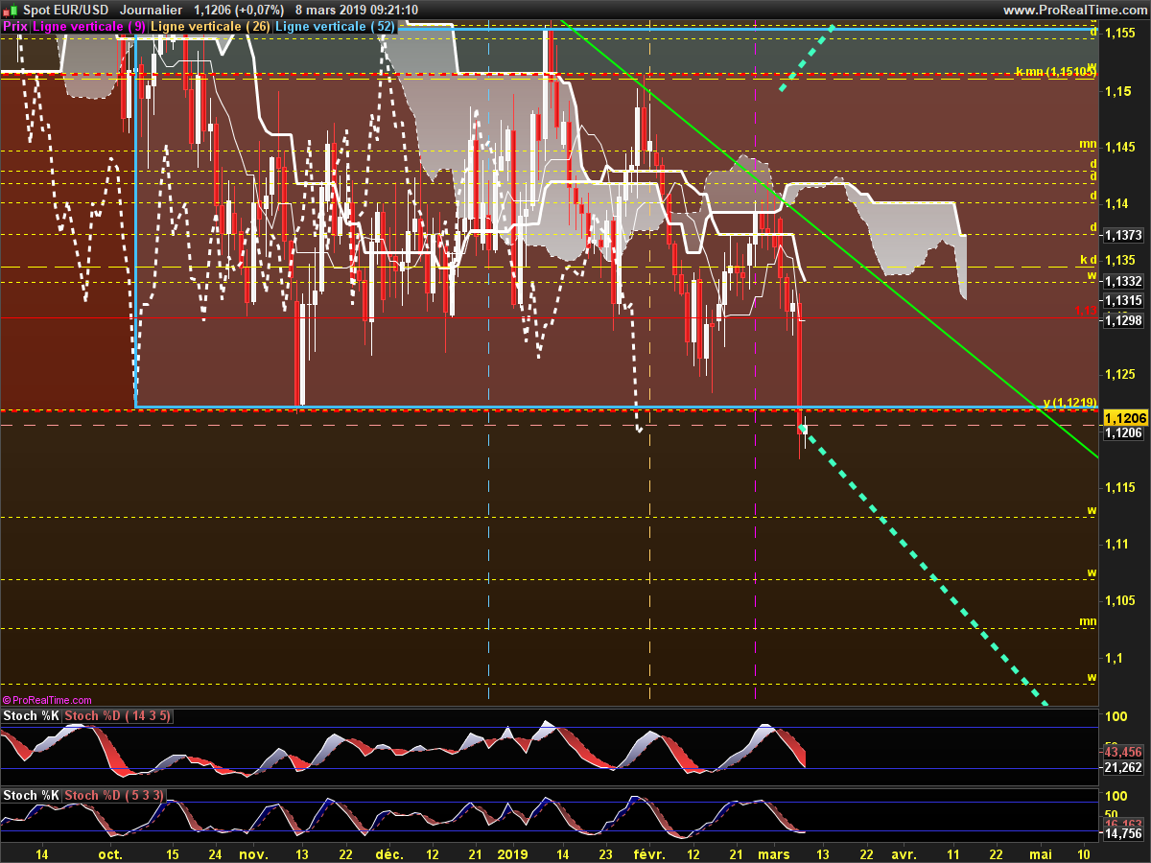Screen dimensions: 1151x863
Task: Click the ©ProRealTime.com copyright link
Action: (x=48, y=700)
